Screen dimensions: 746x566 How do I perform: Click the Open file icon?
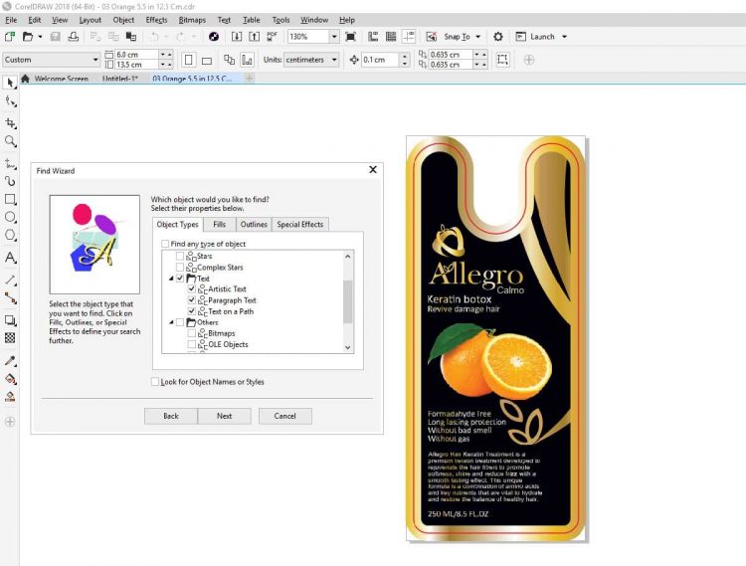point(28,37)
